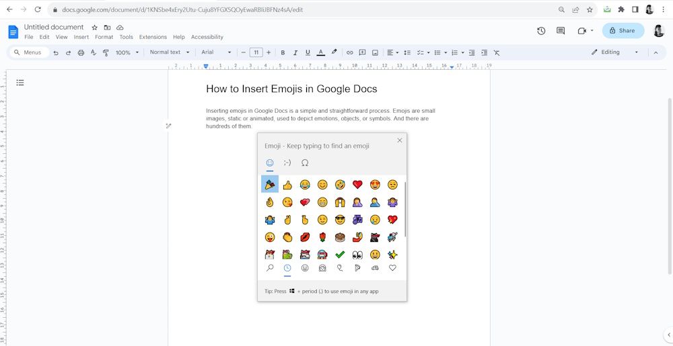Toggle underline formatting
673x346 pixels.
coord(308,52)
